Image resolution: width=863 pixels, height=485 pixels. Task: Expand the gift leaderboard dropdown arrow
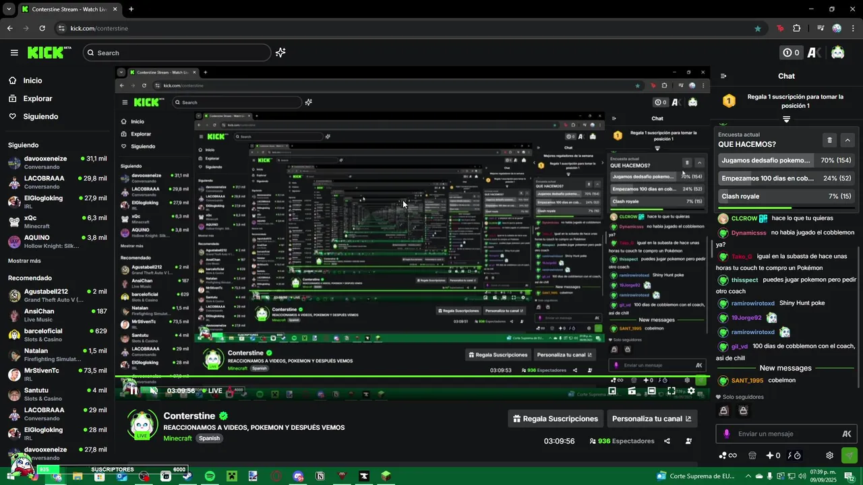786,119
